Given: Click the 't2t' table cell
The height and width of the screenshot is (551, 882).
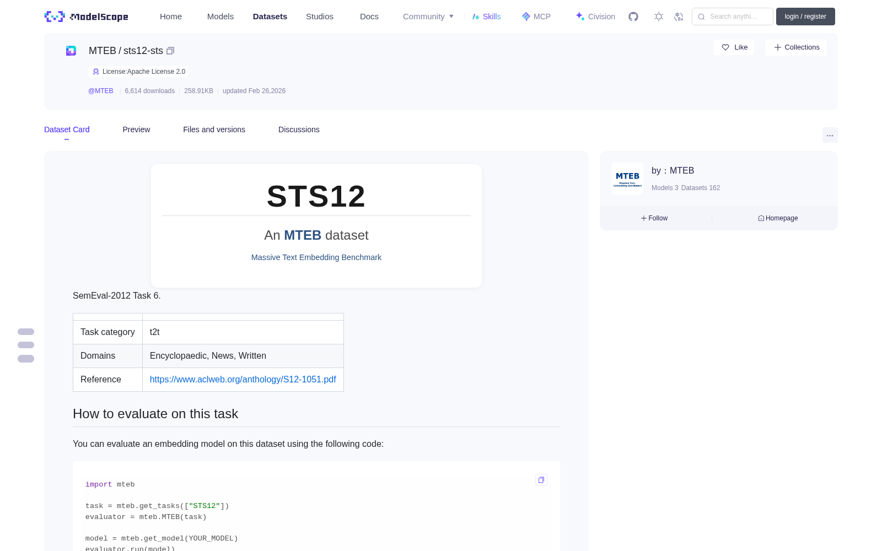Looking at the screenshot, I should [243, 332].
